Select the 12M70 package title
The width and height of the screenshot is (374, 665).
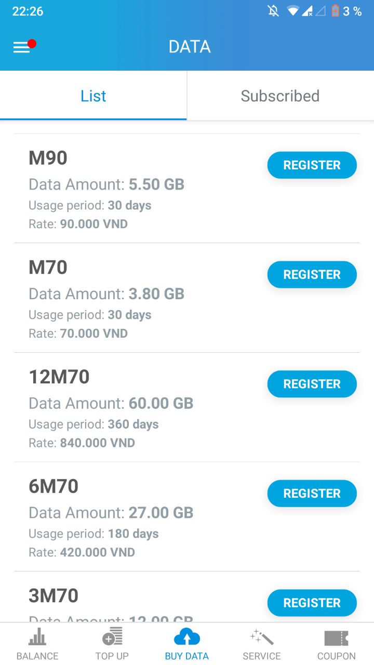59,377
